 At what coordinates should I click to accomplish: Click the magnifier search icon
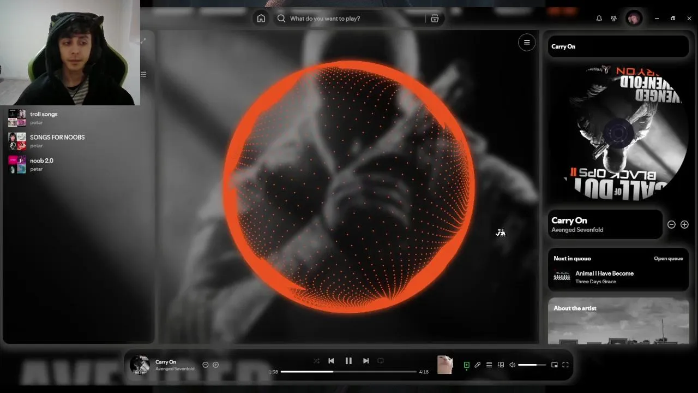pos(281,19)
